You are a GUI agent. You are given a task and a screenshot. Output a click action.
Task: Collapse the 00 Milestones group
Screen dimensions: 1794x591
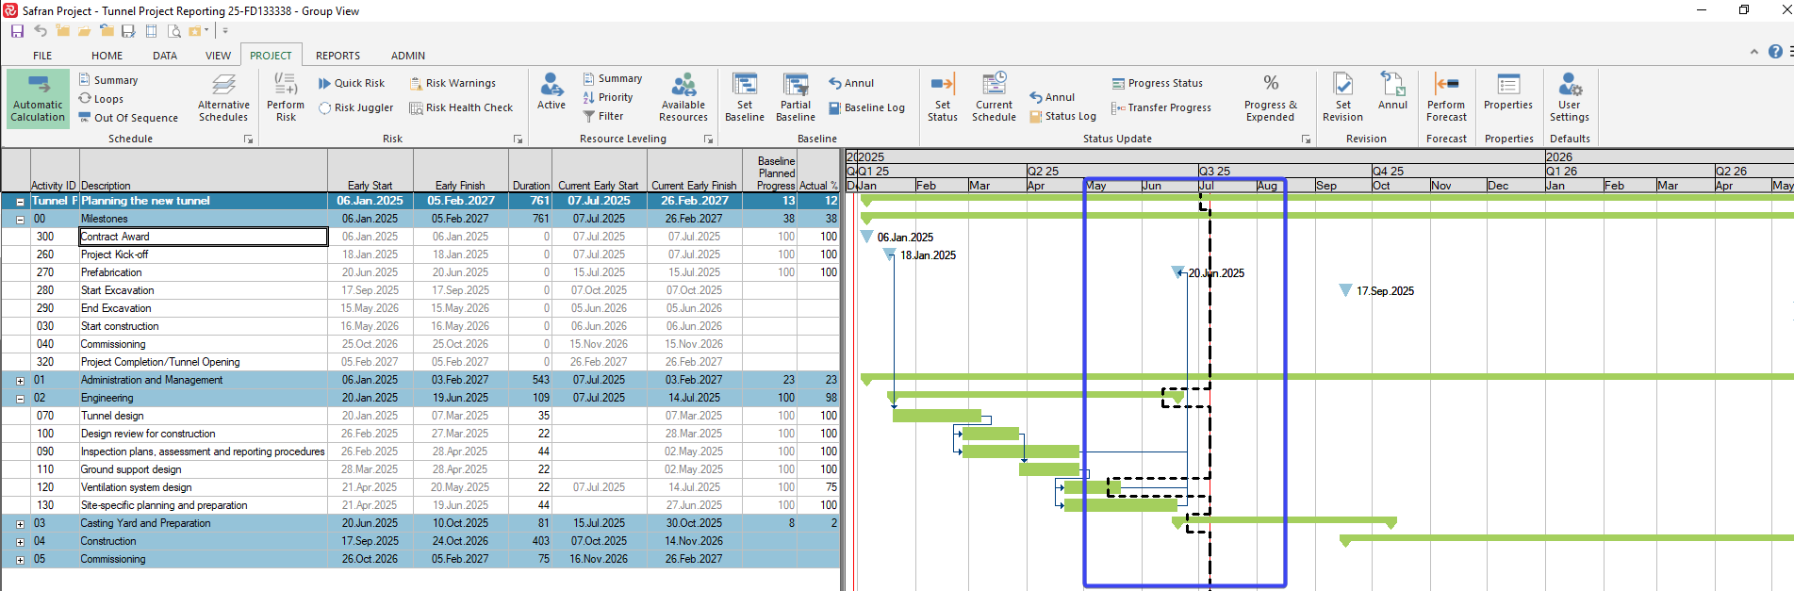click(x=20, y=220)
